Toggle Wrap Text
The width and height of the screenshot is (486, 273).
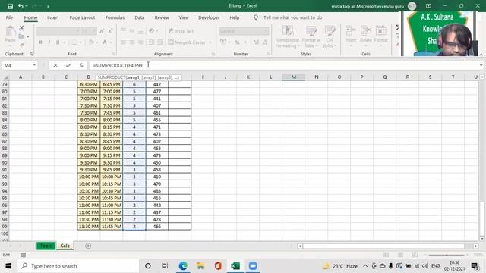point(181,31)
